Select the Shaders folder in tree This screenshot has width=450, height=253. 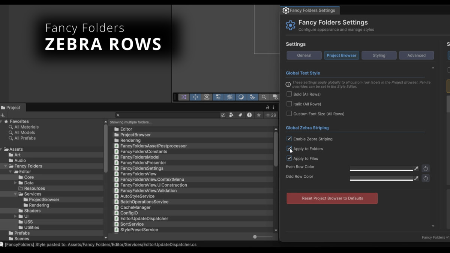pyautogui.click(x=32, y=211)
